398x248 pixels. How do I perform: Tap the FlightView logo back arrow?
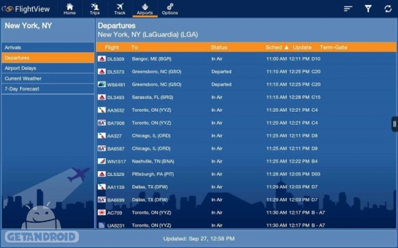(x=7, y=9)
